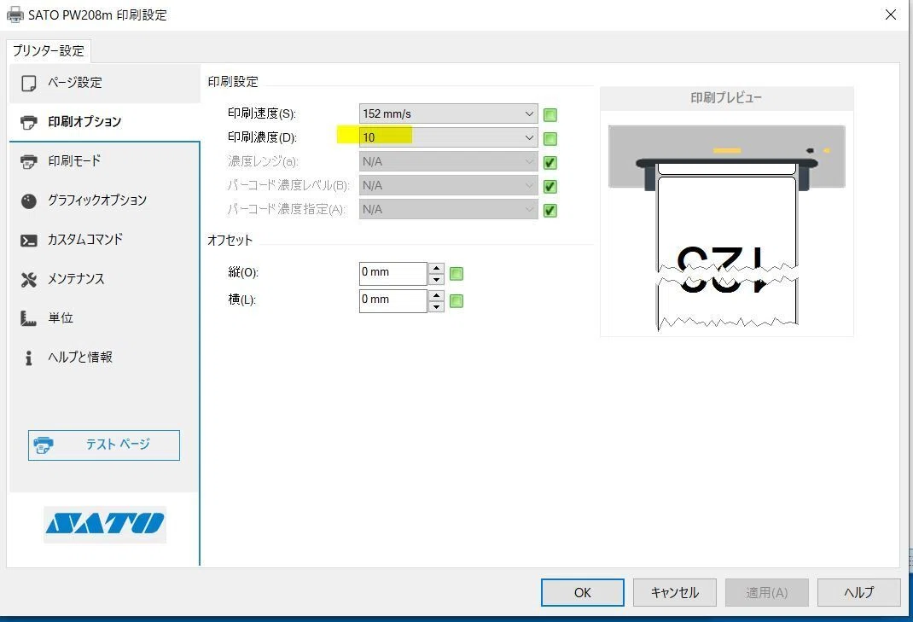Click the label preview image
This screenshot has width=913, height=622.
pyautogui.click(x=727, y=229)
